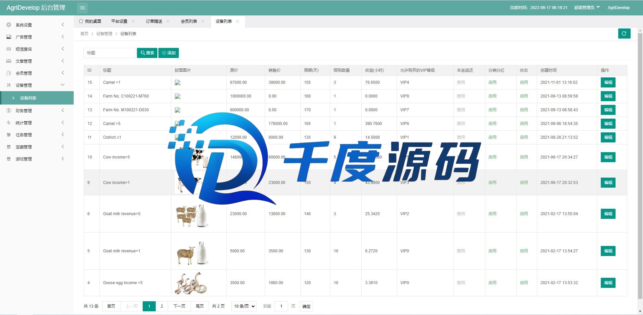Click the 广告管理 picture icon

coord(9,37)
